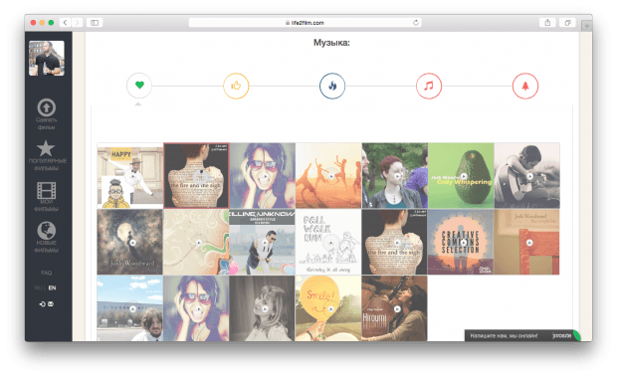
Task: Play the sunglasses woman track in first row
Action: point(266,176)
